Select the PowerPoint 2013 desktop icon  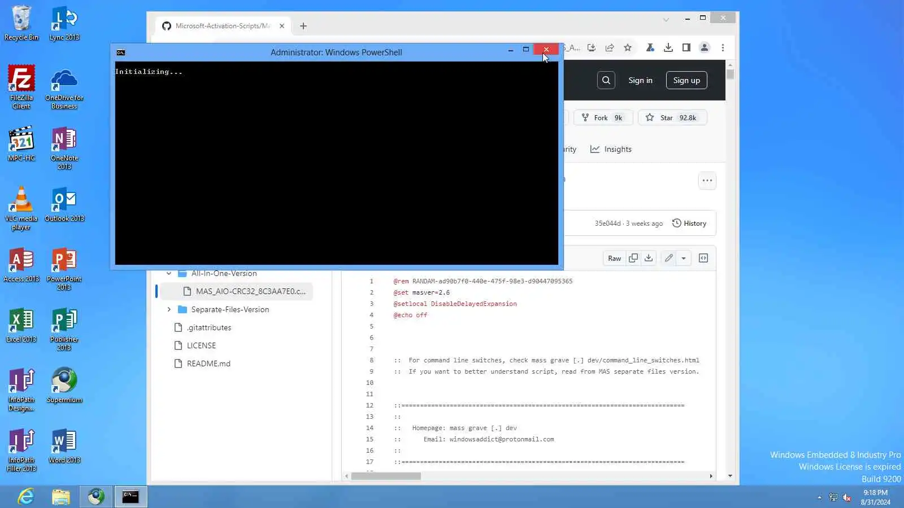64,269
